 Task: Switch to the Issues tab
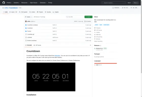click(x=13, y=12)
